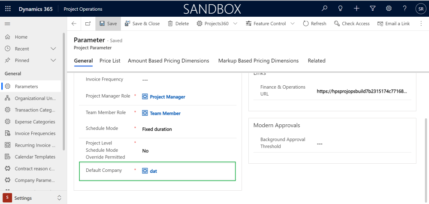Screen dimensions: 429x204
Task: Click the plus quick create icon
Action: tap(356, 9)
